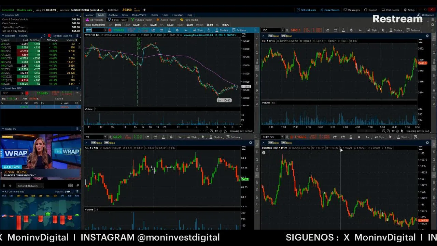This screenshot has height=246, width=437.
Task: Open the Pairs Trader sub-tab
Action: (189, 20)
